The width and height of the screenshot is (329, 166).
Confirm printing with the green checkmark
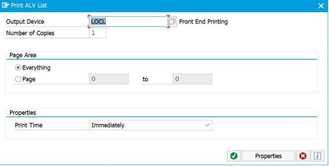234,156
